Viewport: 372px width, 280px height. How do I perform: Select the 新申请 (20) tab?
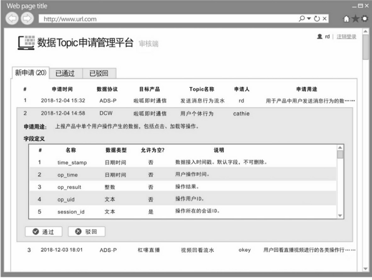pyautogui.click(x=31, y=73)
